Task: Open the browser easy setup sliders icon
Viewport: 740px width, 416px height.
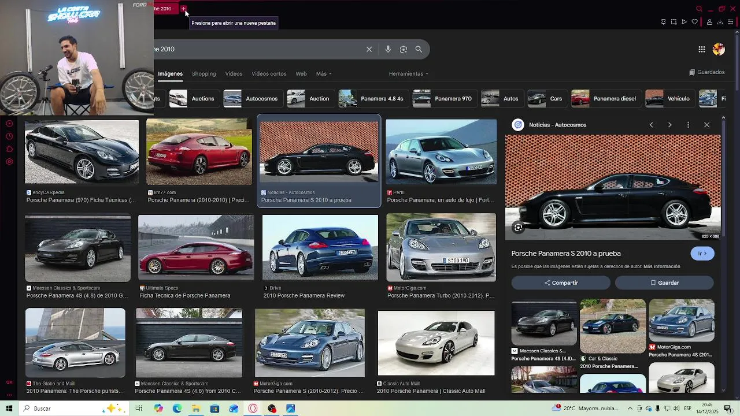Action: click(730, 22)
